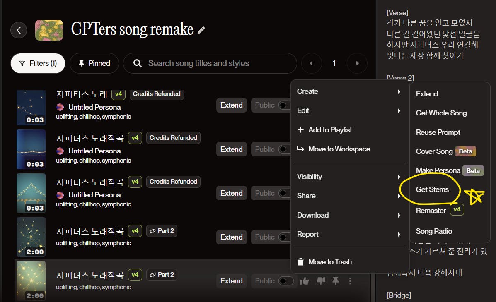
Task: Expand the Create submenu
Action: [x=350, y=91]
